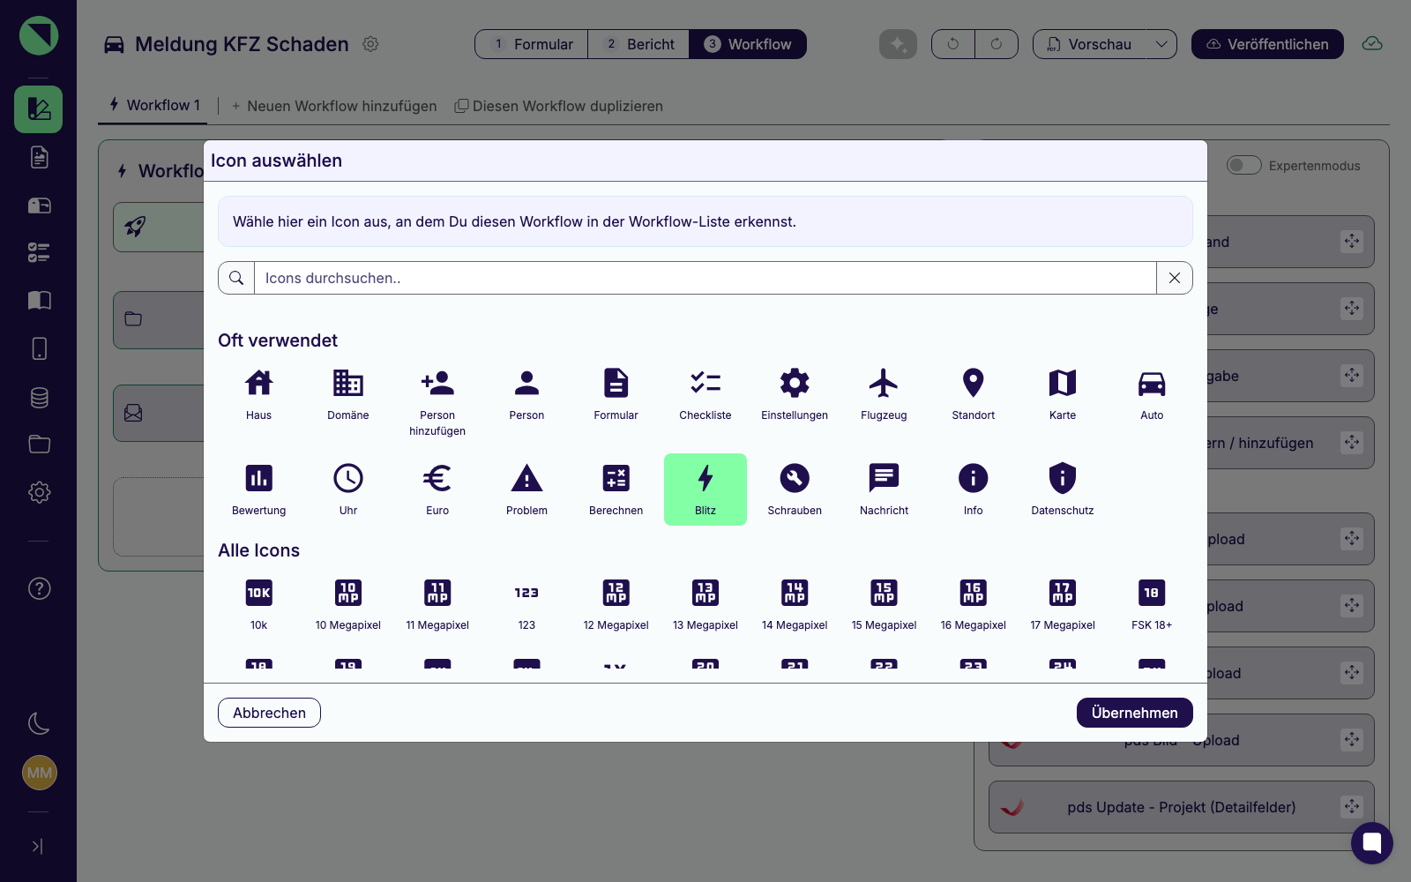
Task: Focus the Icons durchsuchen search field
Action: pos(705,278)
